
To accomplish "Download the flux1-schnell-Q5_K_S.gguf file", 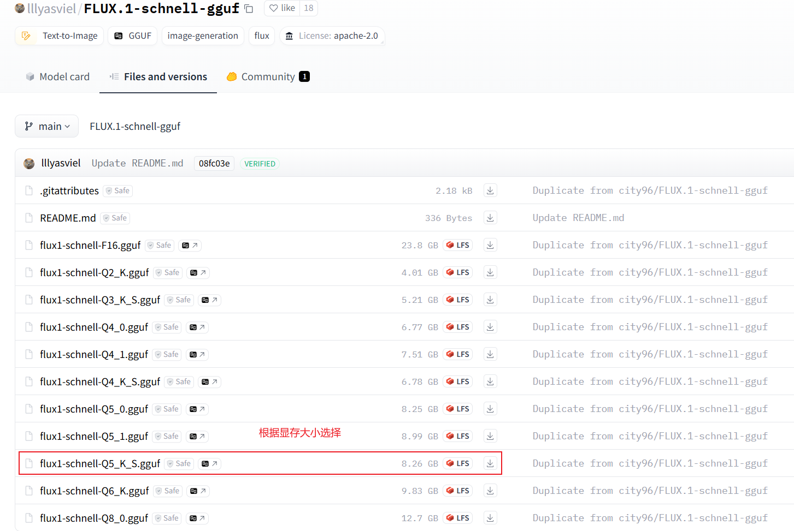I will [x=490, y=463].
